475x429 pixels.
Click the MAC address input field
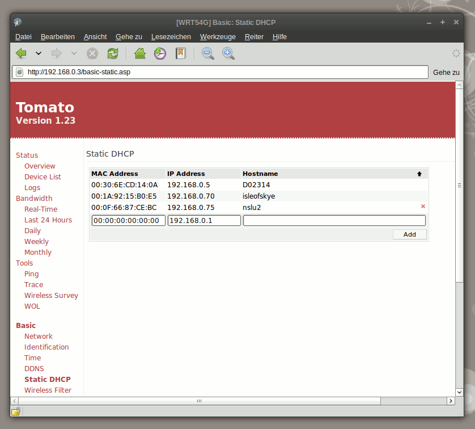point(129,220)
